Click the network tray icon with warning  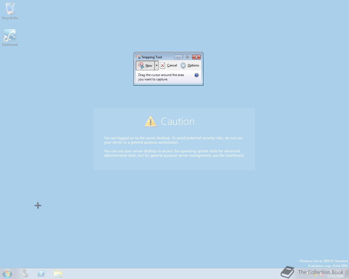click(315, 274)
